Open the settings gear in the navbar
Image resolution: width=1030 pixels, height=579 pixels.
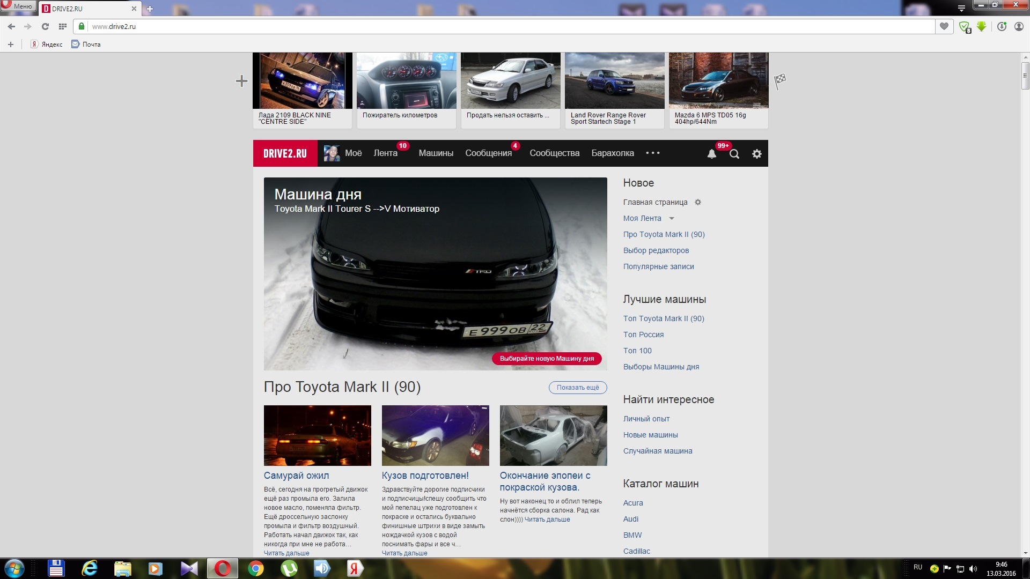[756, 154]
